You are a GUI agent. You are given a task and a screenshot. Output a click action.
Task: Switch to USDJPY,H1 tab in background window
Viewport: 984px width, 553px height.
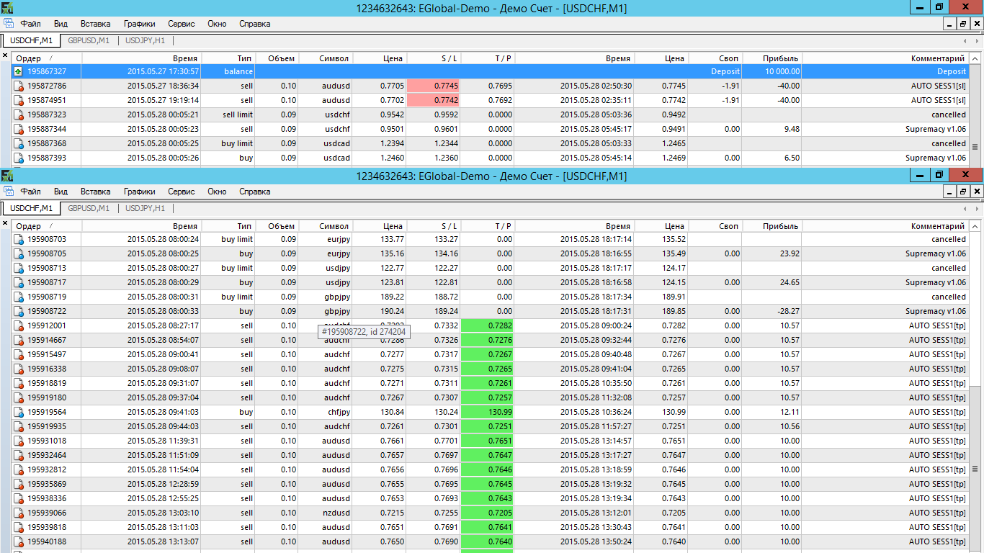pos(145,40)
